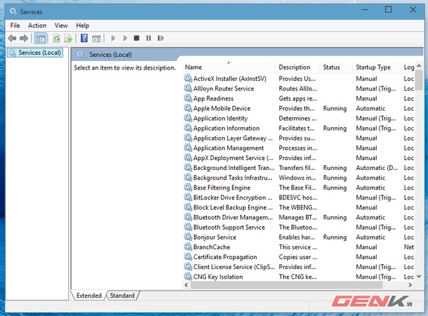Click the horizontal scrollbar thumb

(287, 285)
